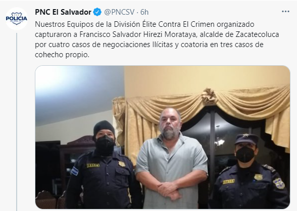Click the tweet line mentioning Francisco Salvador Hirezi Morataya
Image resolution: width=297 pixels, height=211 pixels.
point(157,34)
